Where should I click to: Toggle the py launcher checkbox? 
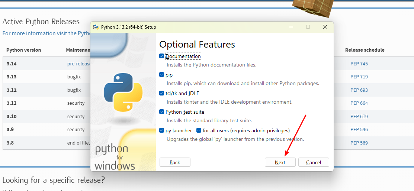[161, 130]
